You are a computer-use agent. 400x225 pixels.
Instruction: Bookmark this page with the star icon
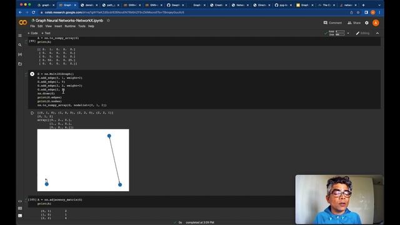358,12
